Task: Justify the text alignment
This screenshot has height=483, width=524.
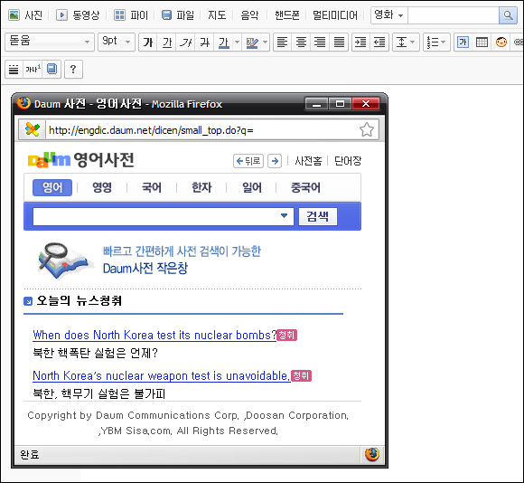Action: pos(339,43)
